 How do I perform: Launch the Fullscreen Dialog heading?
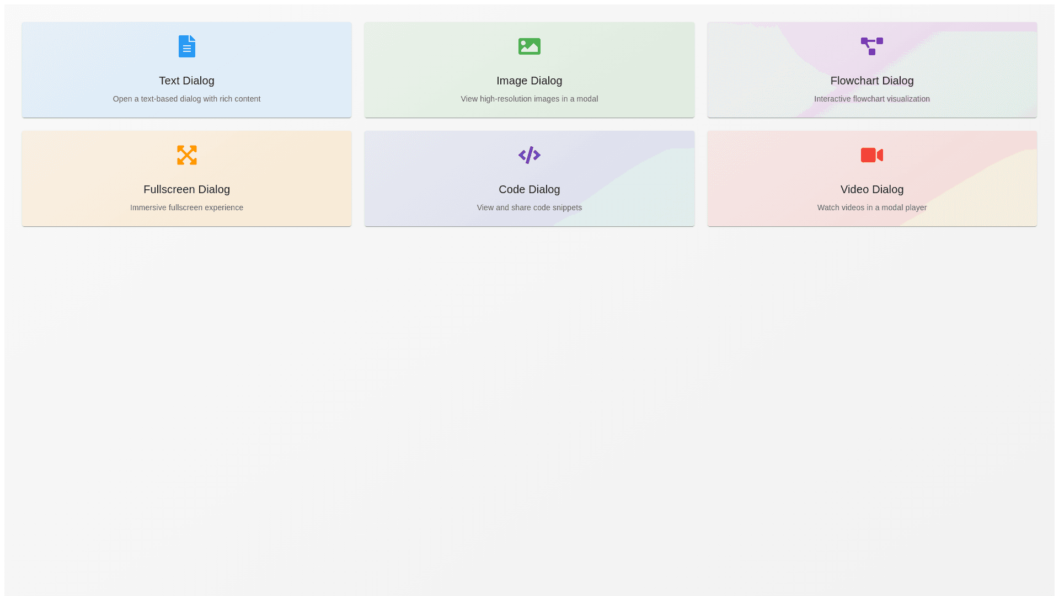(x=186, y=189)
